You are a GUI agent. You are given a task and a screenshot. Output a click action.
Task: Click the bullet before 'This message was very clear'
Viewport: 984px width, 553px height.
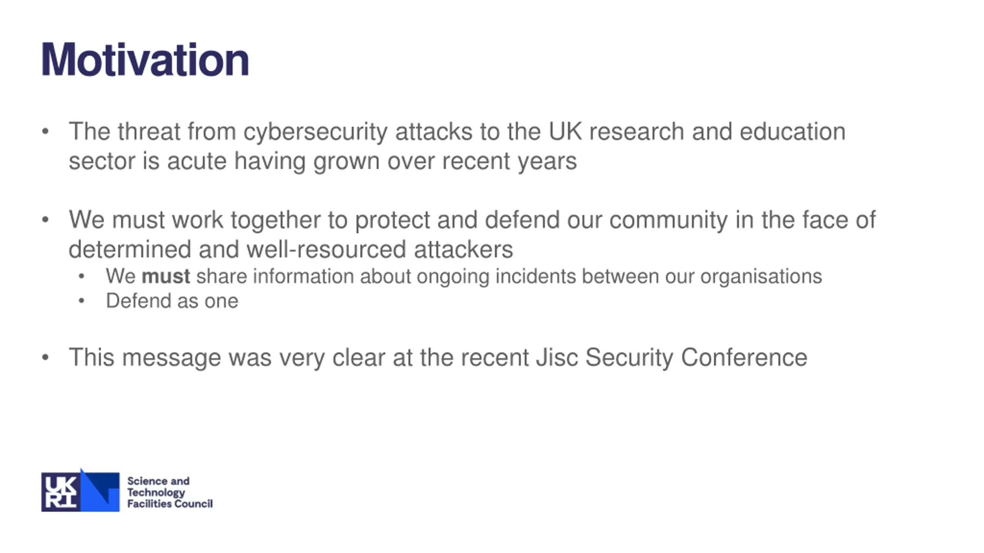tap(45, 358)
